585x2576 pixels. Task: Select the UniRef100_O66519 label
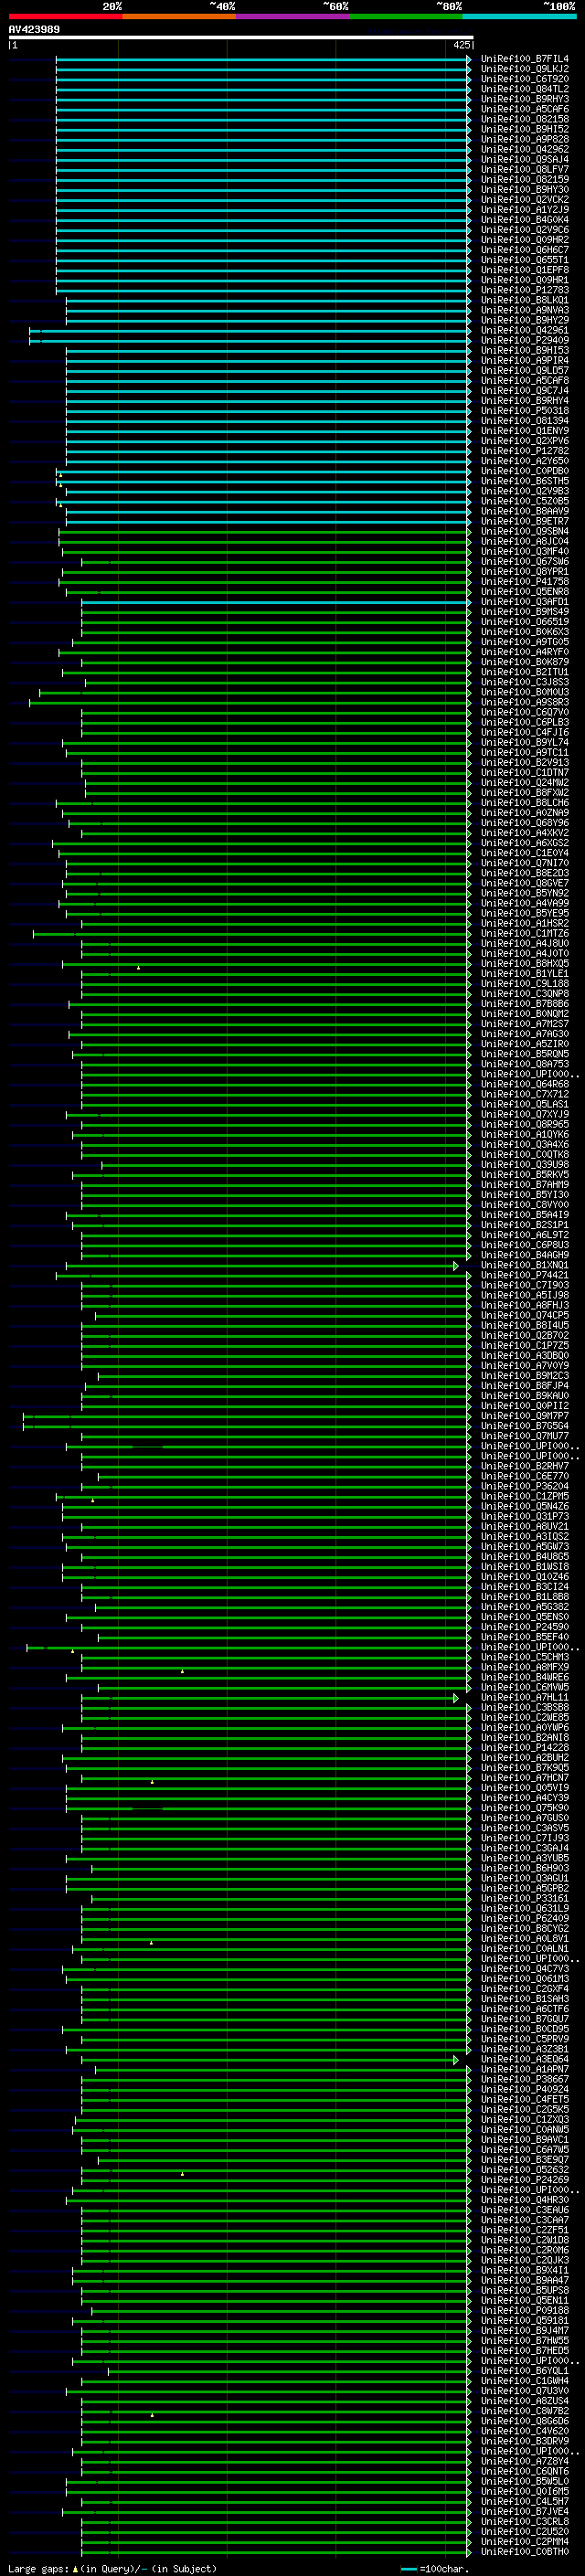[525, 621]
